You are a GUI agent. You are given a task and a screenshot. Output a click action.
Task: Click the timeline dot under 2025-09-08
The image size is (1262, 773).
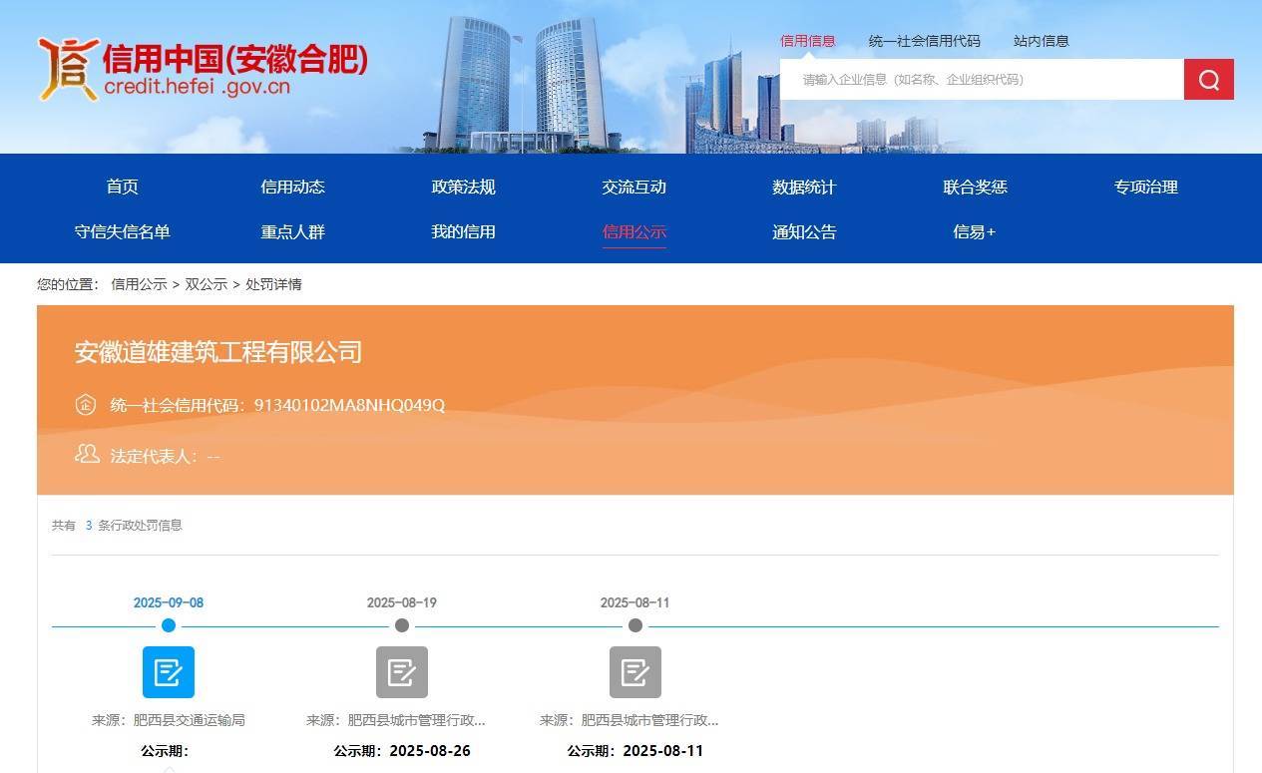pyautogui.click(x=168, y=625)
